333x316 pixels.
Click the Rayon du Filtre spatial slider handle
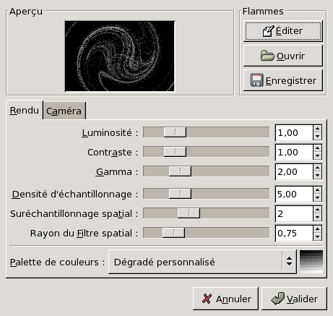click(x=173, y=233)
